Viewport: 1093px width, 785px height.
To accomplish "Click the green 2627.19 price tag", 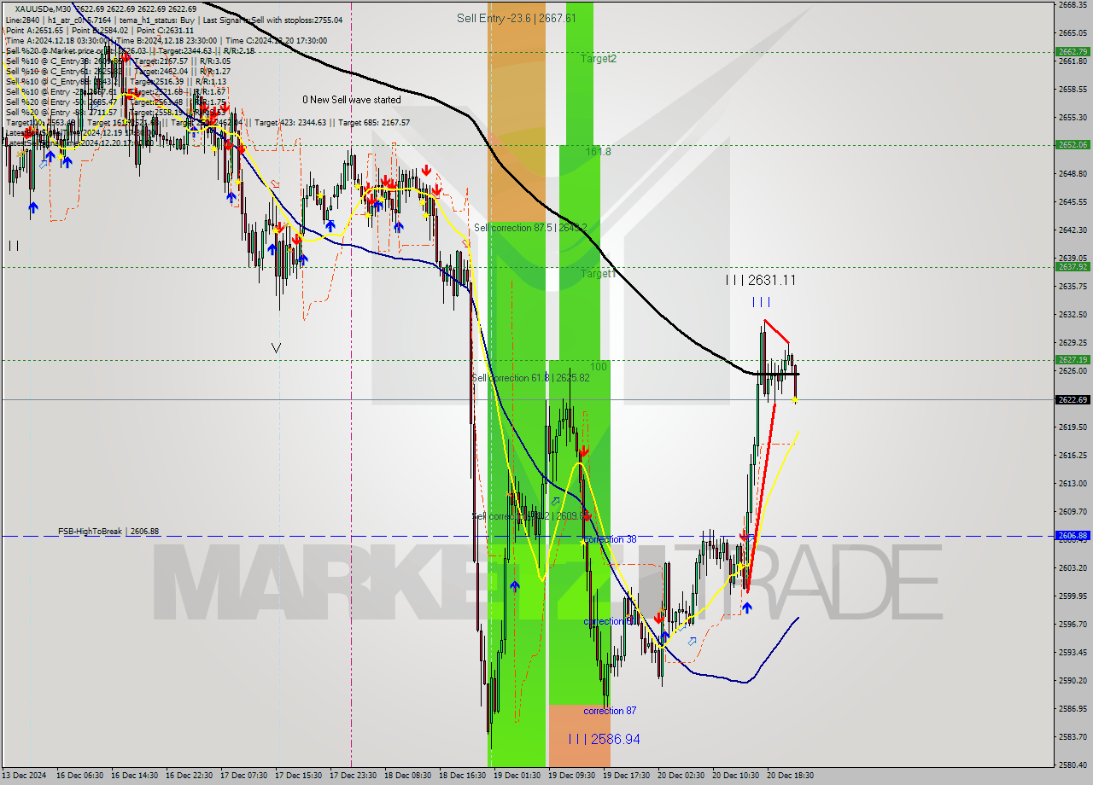I will (1073, 359).
